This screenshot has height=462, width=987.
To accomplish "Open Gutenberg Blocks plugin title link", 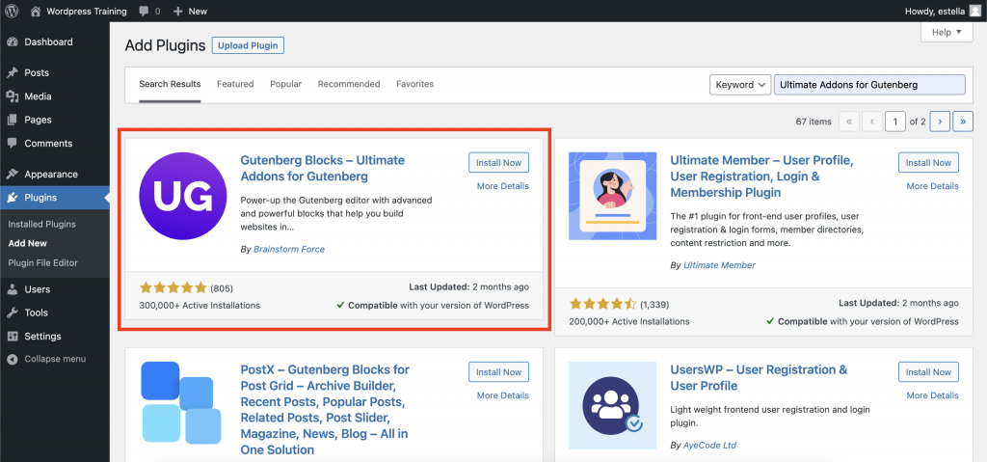I will click(322, 168).
